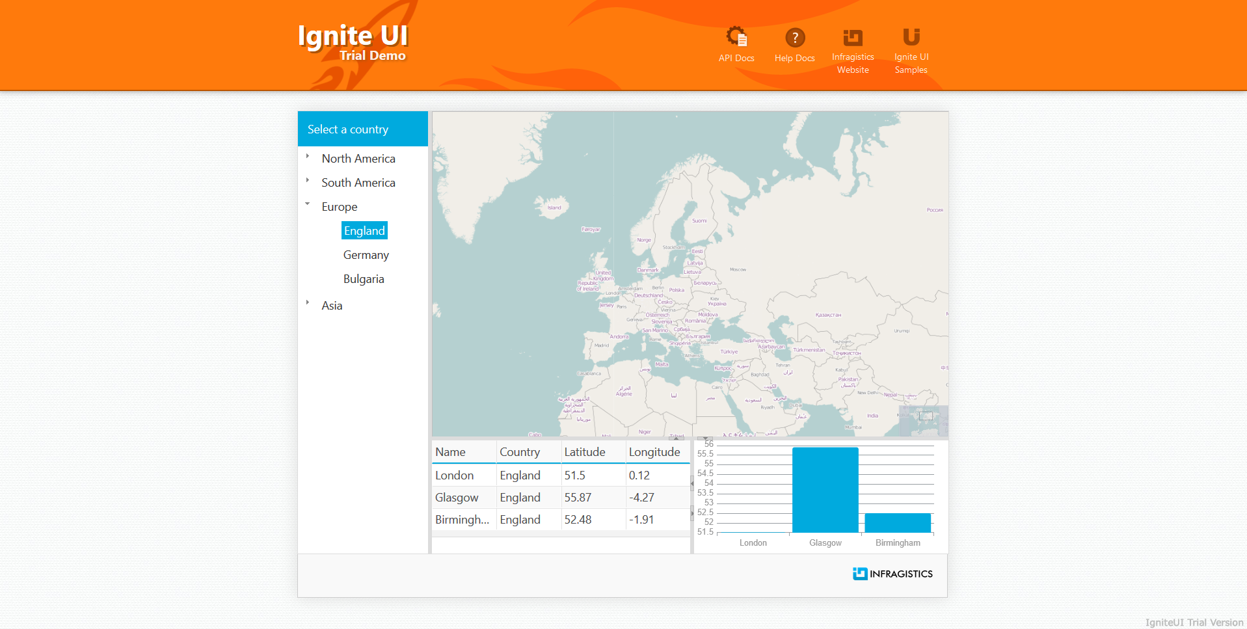Image resolution: width=1247 pixels, height=629 pixels.
Task: Collapse the Europe node arrow
Action: (308, 204)
